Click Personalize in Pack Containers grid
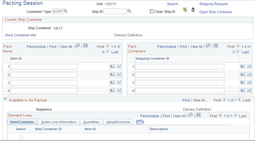 coord(167,47)
